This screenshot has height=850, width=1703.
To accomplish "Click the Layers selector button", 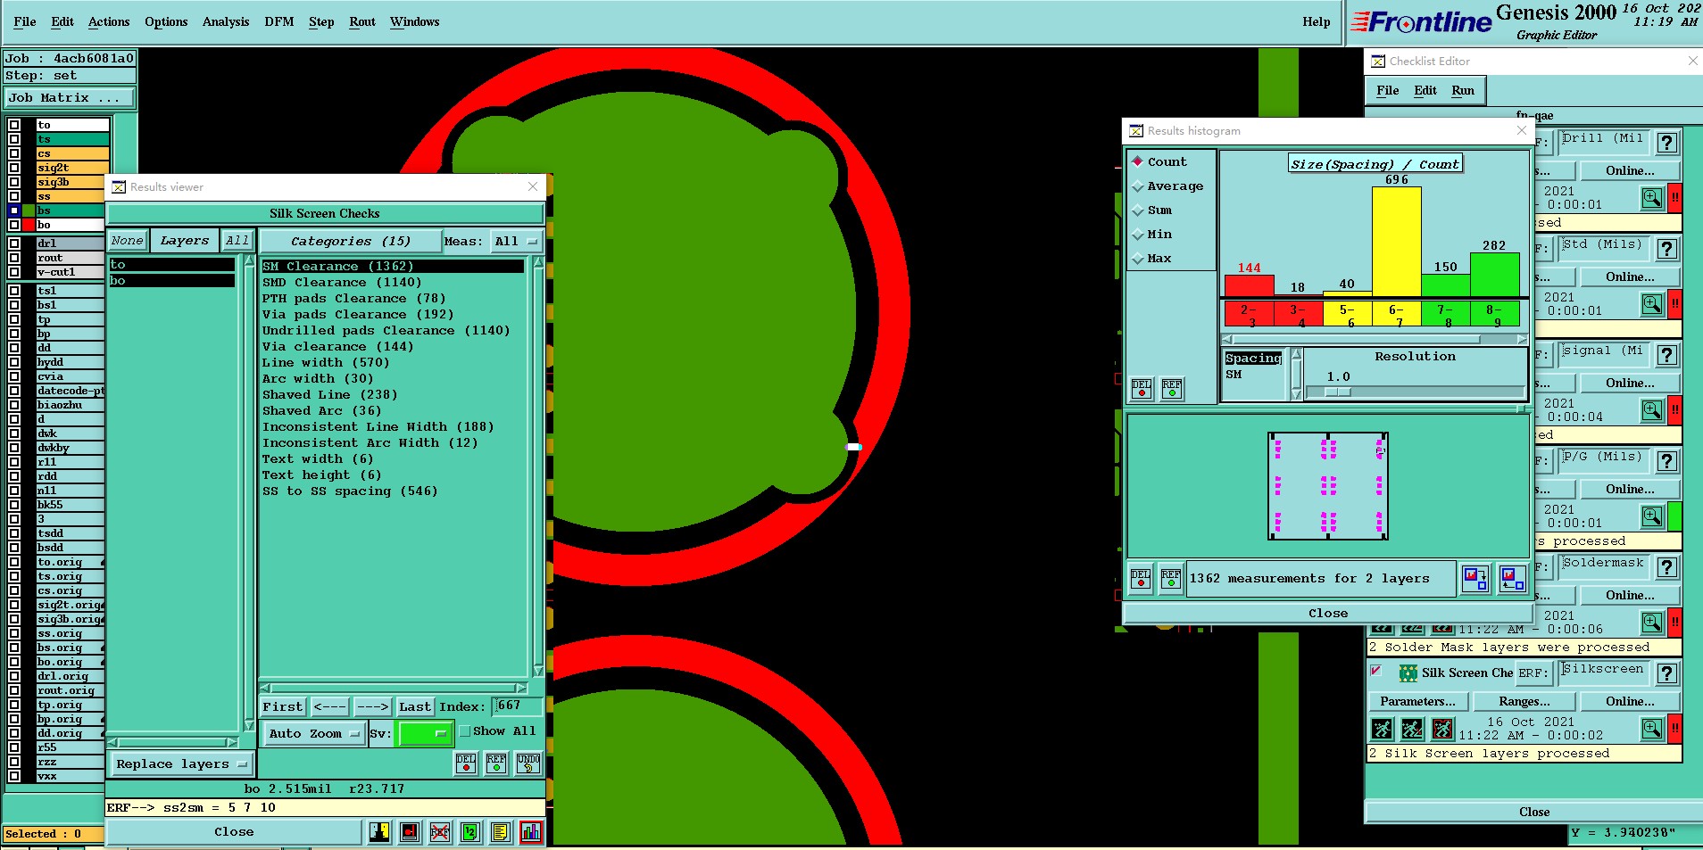I will tap(184, 241).
